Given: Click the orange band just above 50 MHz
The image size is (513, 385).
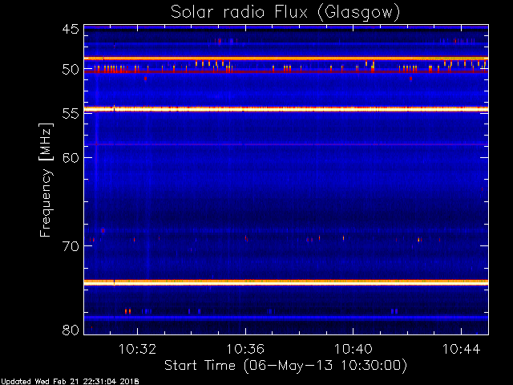Looking at the screenshot, I should tap(286, 59).
